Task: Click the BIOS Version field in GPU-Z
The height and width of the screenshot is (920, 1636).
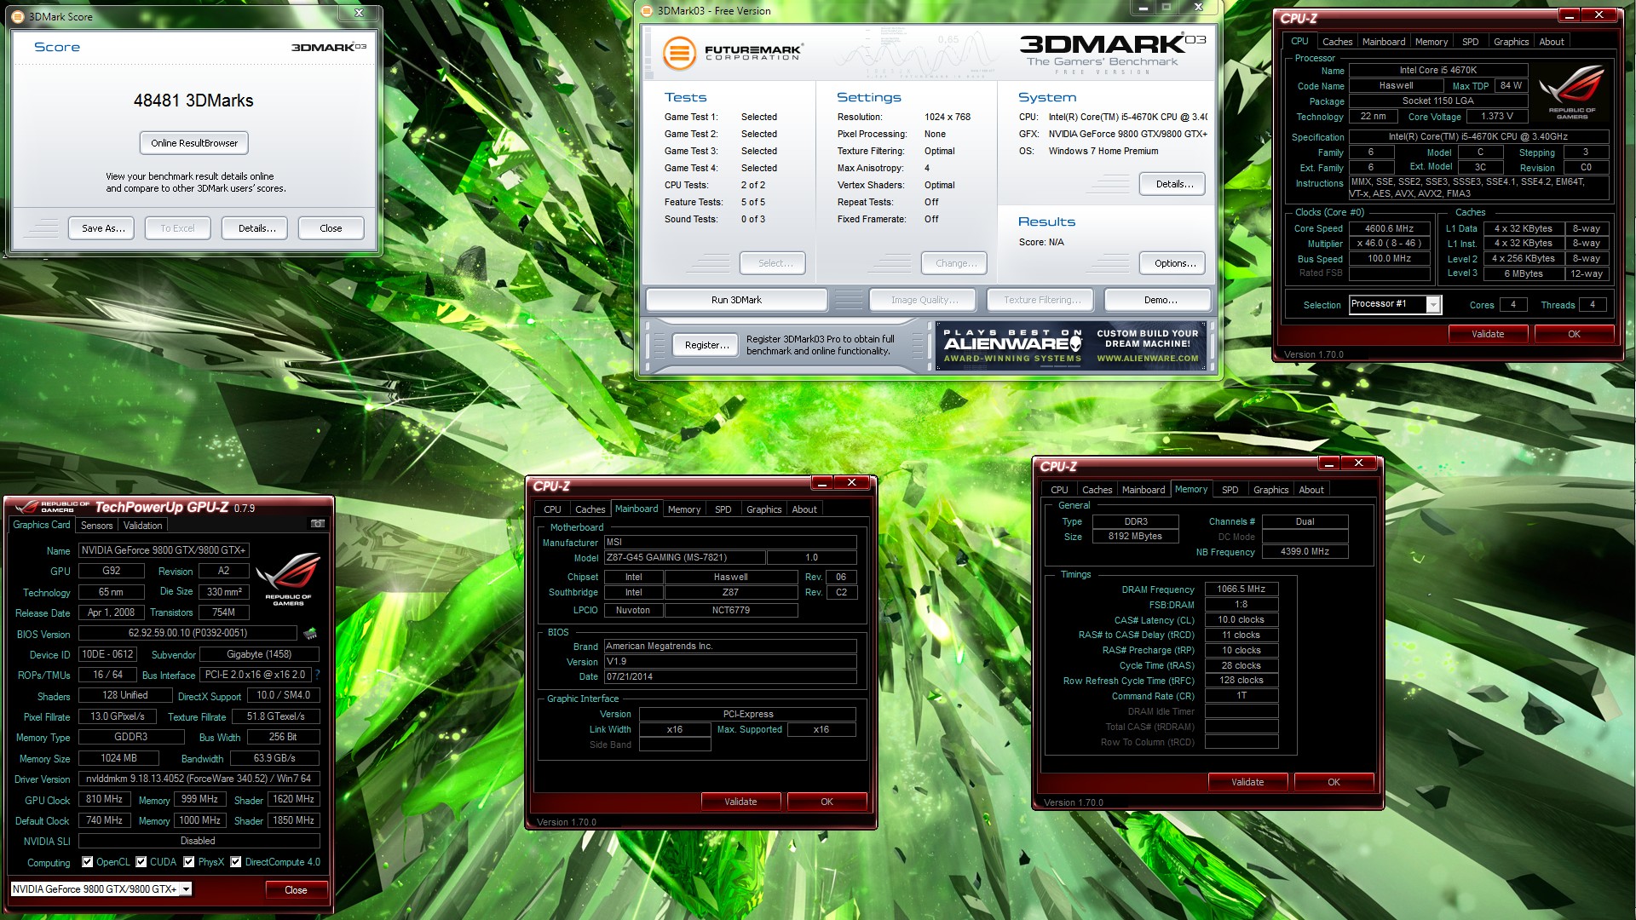Action: point(187,633)
